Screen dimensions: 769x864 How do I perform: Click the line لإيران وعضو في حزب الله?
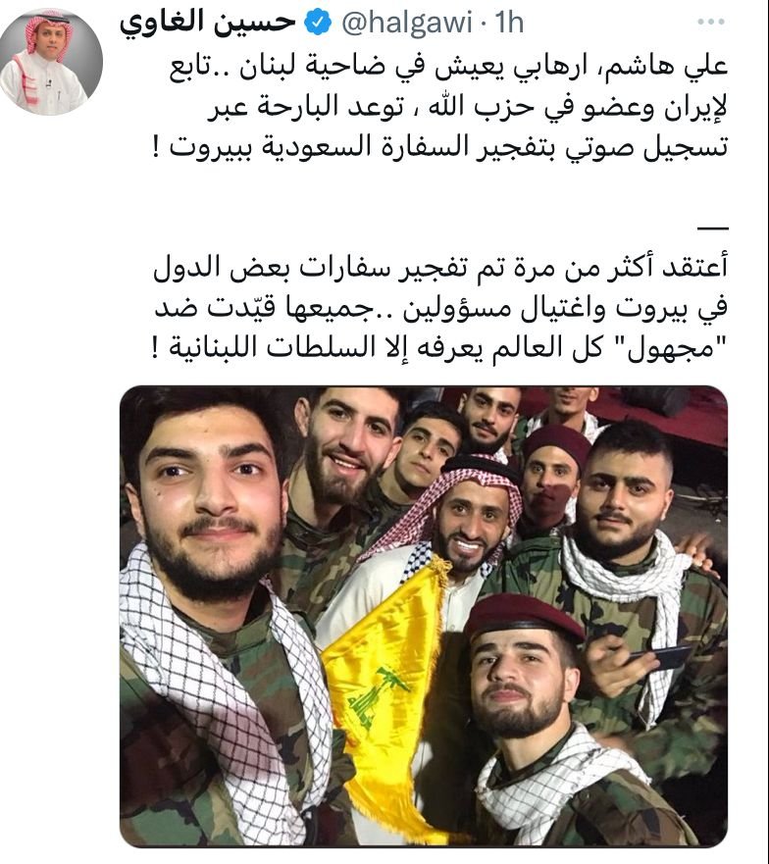tap(468, 108)
